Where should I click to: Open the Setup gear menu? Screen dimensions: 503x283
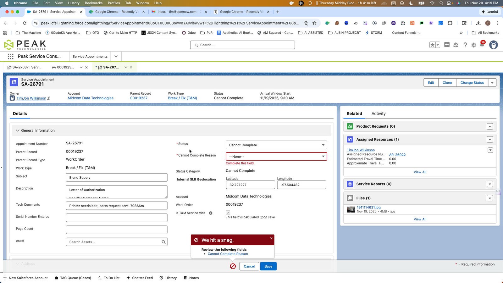pos(473,45)
